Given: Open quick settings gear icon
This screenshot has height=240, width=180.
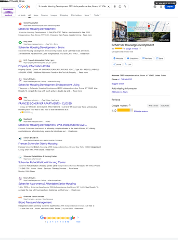Looking at the screenshot, I should coord(155,7).
